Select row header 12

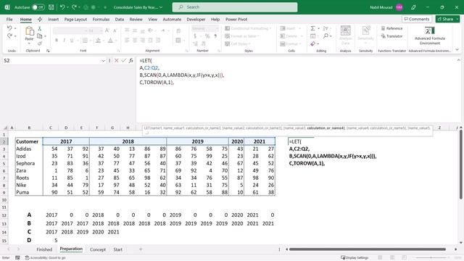point(4,215)
